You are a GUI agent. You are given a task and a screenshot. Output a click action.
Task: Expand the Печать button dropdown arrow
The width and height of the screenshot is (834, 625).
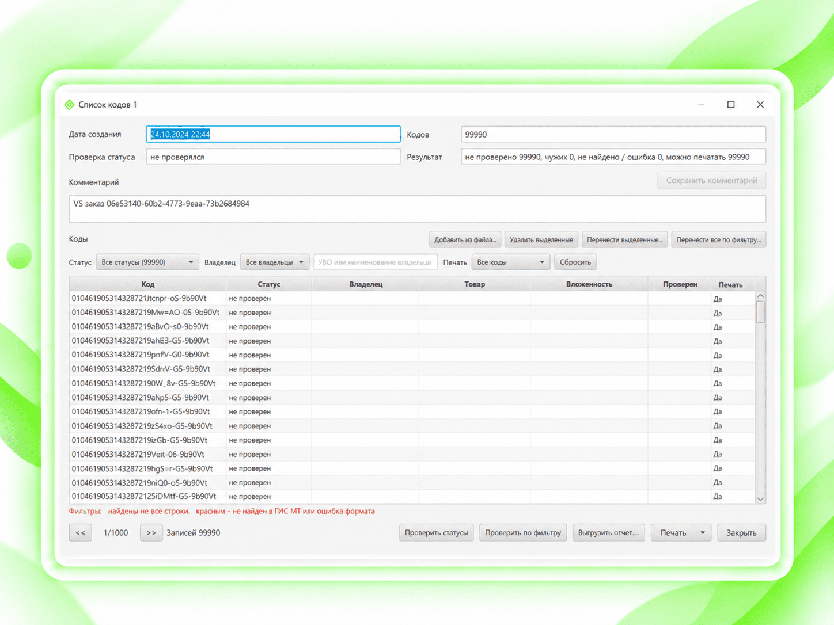coord(703,533)
